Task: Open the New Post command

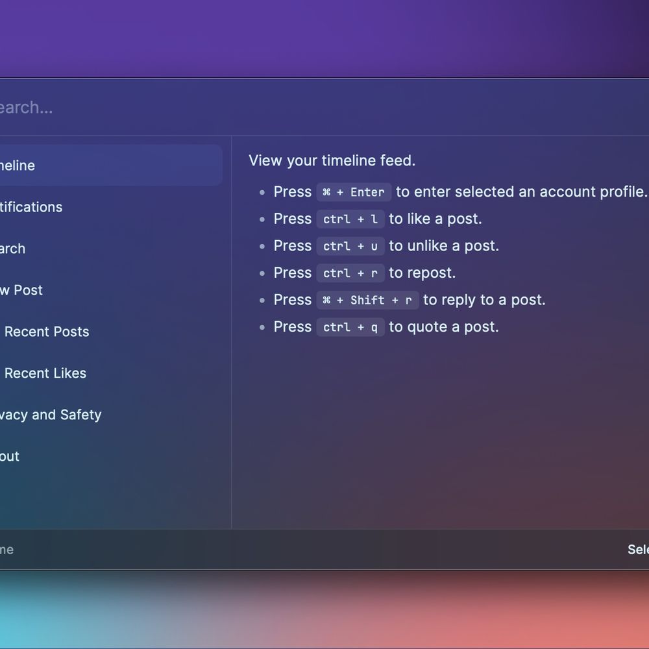Action: coord(111,289)
